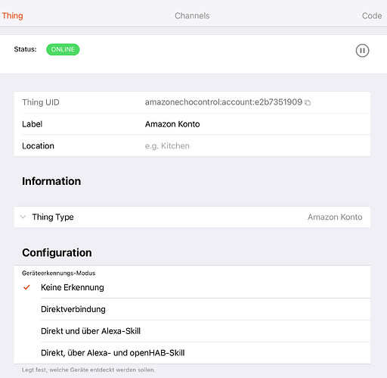This screenshot has height=378, width=387.
Task: Expand the Thing Type chevron
Action: tap(23, 217)
